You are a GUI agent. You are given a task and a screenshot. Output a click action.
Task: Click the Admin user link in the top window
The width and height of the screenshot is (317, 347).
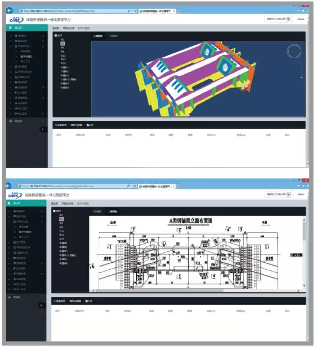tap(300, 19)
